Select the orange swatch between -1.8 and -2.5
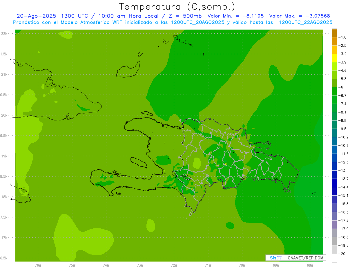348x269 pixels. 334,41
